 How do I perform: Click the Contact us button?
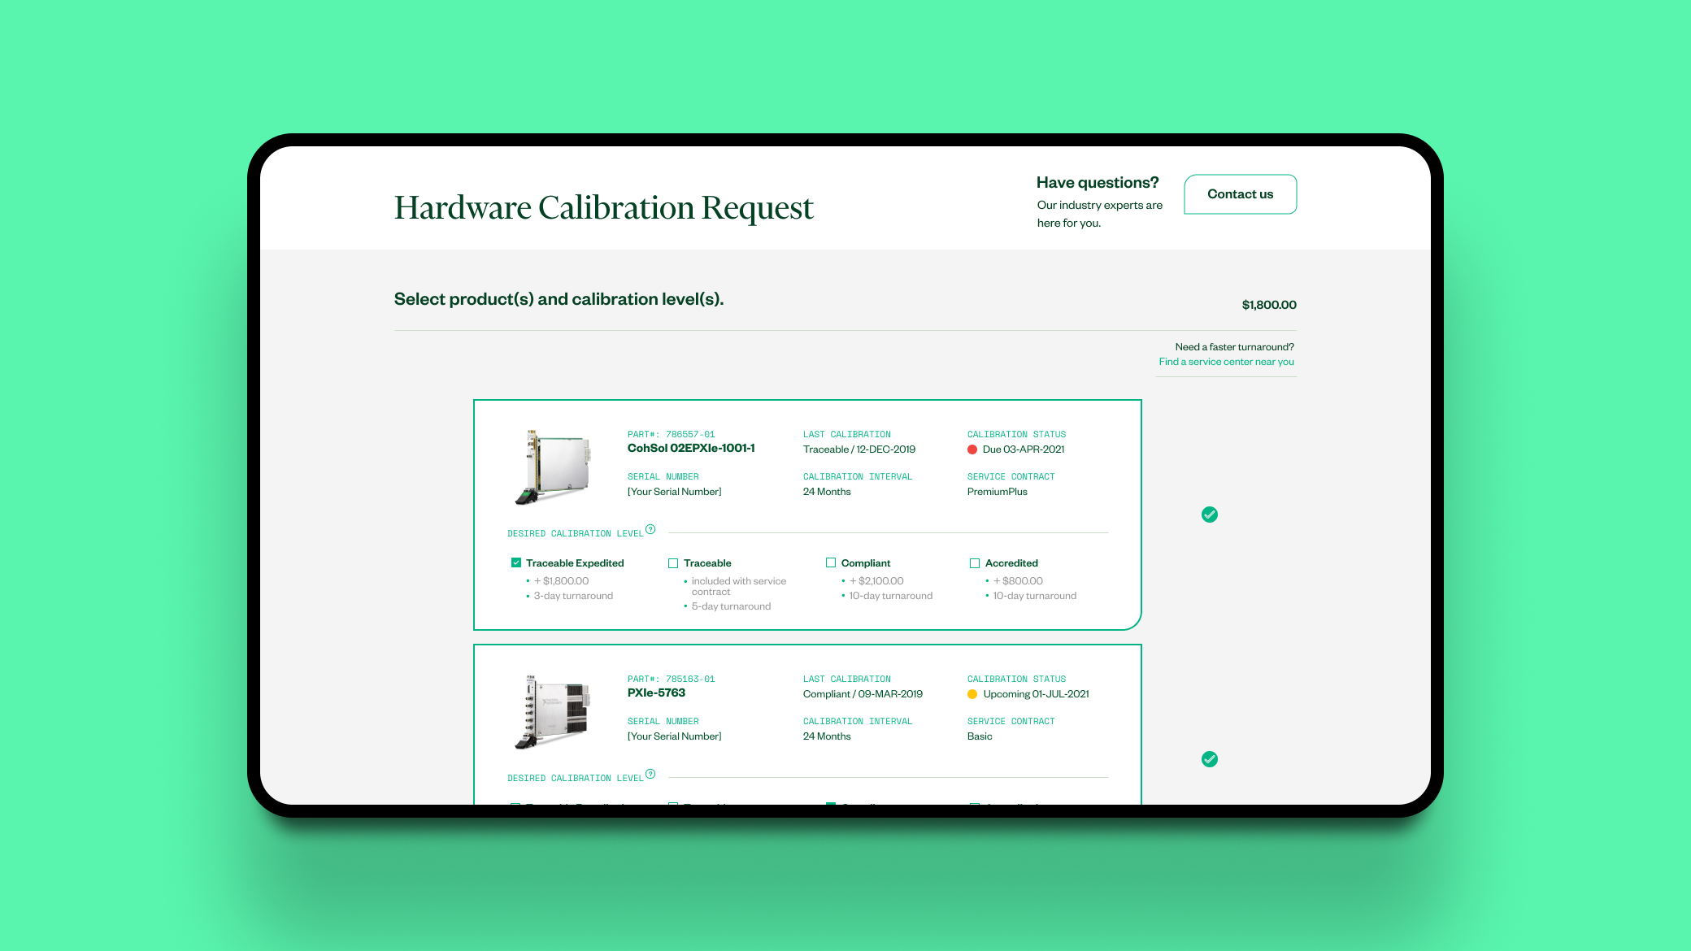[1240, 194]
